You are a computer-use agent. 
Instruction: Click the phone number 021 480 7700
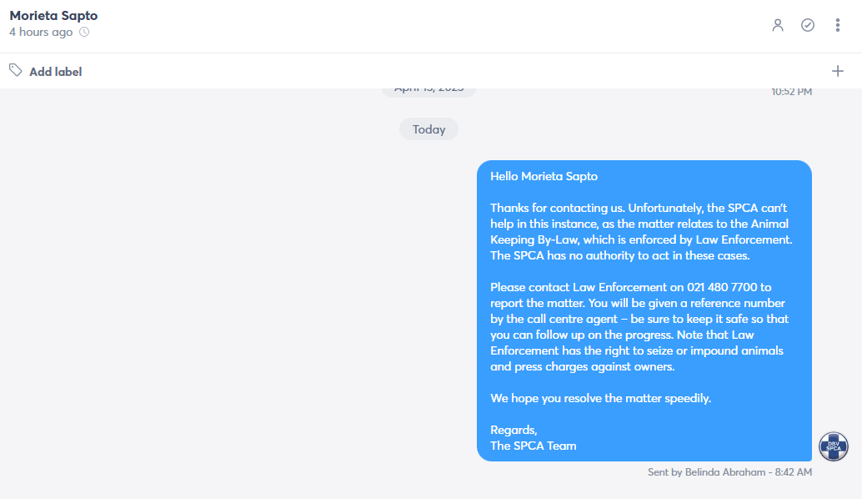pyautogui.click(x=722, y=287)
